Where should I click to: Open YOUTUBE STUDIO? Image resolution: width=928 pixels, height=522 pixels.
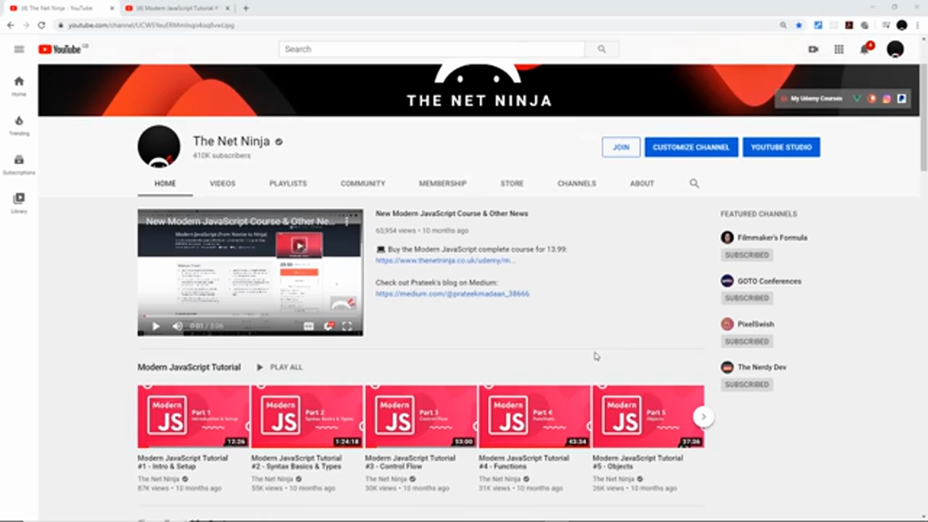coord(781,147)
